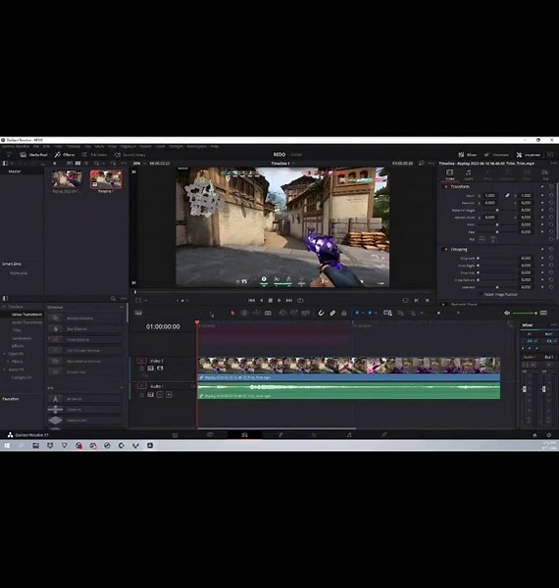The width and height of the screenshot is (559, 588).
Task: Open Timeline View Options icon
Action: pos(138,313)
